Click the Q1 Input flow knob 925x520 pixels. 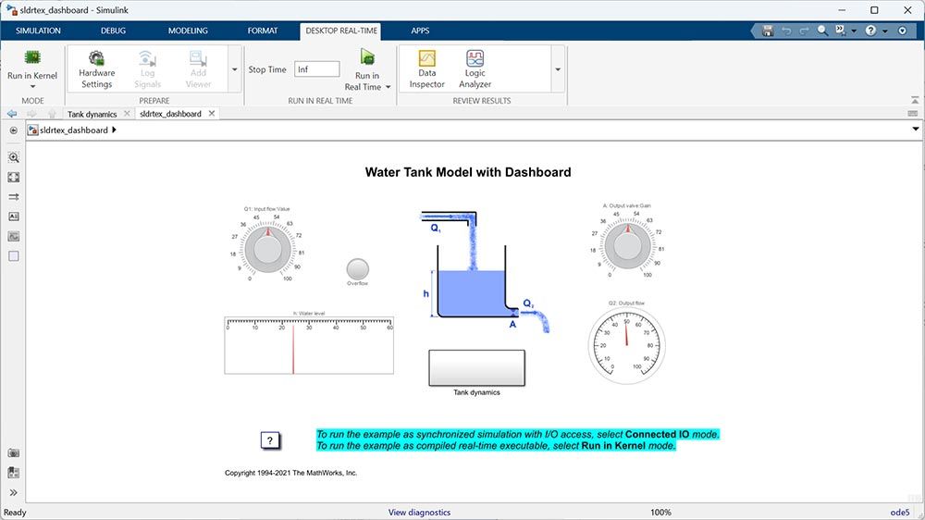tap(268, 248)
